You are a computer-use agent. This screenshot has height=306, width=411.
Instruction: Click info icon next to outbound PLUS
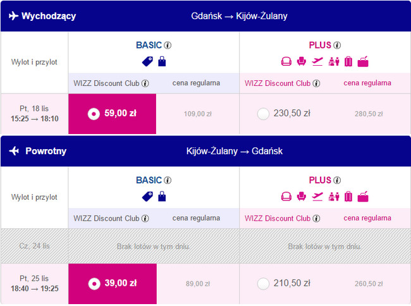[337, 46]
